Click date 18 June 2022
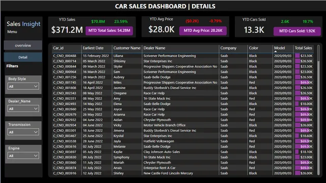 93,131
